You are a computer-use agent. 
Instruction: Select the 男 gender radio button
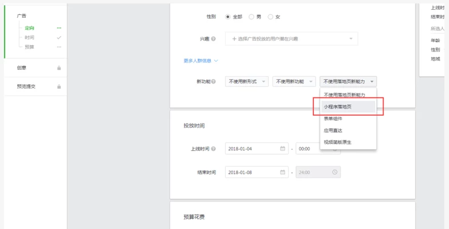[x=251, y=17]
